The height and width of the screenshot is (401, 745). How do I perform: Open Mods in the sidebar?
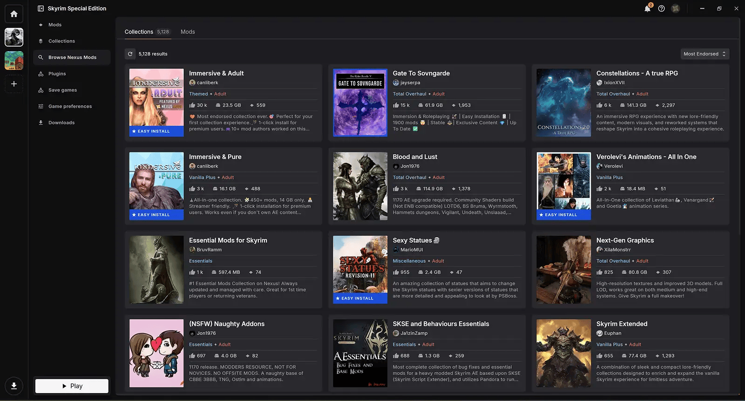pos(72,25)
